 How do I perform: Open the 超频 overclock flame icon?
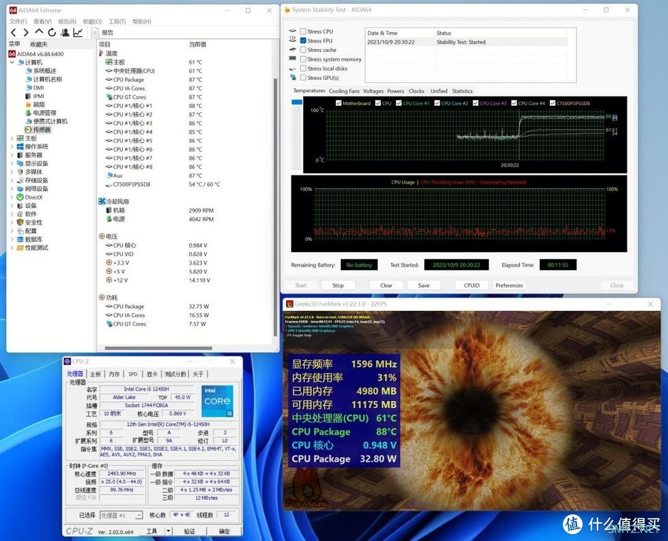[x=28, y=105]
